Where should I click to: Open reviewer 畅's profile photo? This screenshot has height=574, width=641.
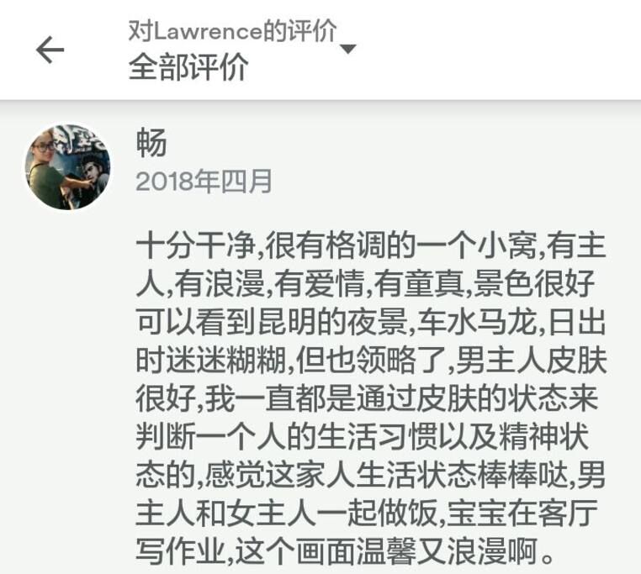pyautogui.click(x=67, y=167)
